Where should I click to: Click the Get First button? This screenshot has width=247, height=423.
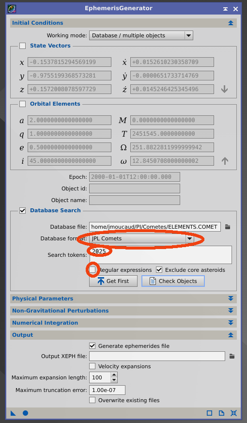coord(113,281)
